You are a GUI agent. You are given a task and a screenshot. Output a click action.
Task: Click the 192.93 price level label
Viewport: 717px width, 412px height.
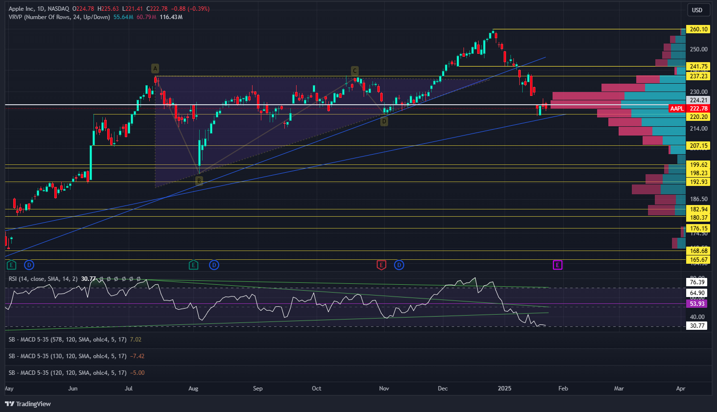(698, 182)
